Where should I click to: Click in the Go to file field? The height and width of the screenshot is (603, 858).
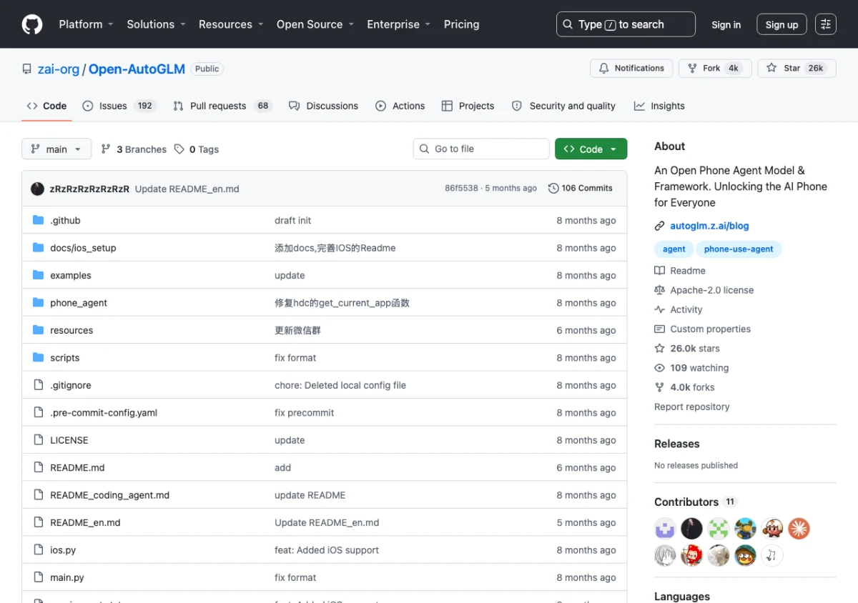[x=481, y=149]
